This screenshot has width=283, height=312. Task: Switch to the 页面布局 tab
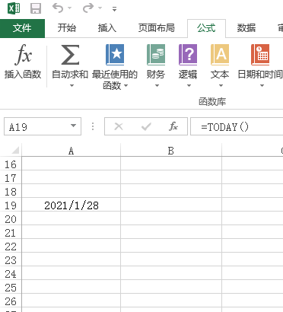point(157,28)
